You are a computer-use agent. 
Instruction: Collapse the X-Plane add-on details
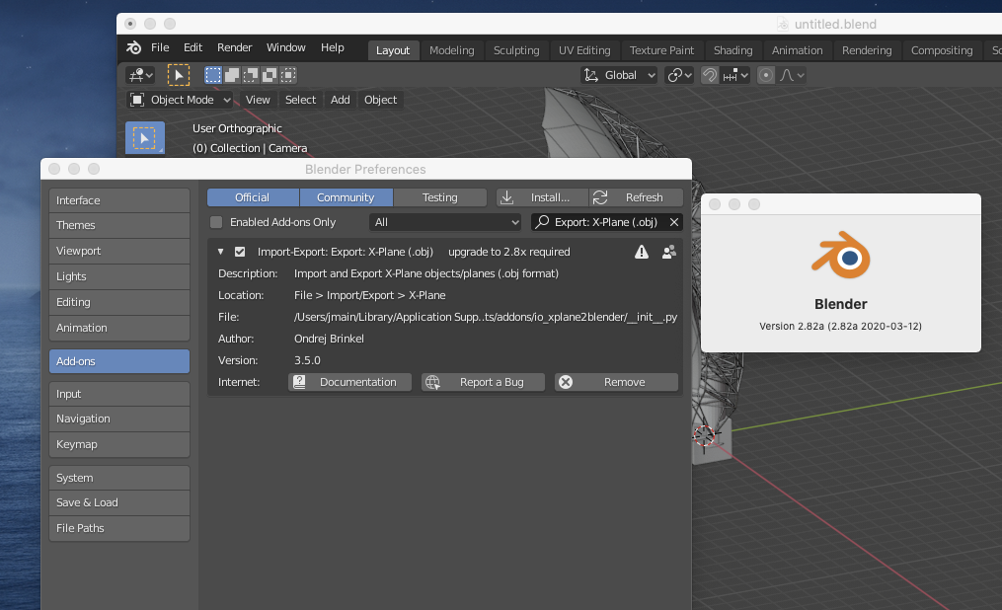(220, 252)
